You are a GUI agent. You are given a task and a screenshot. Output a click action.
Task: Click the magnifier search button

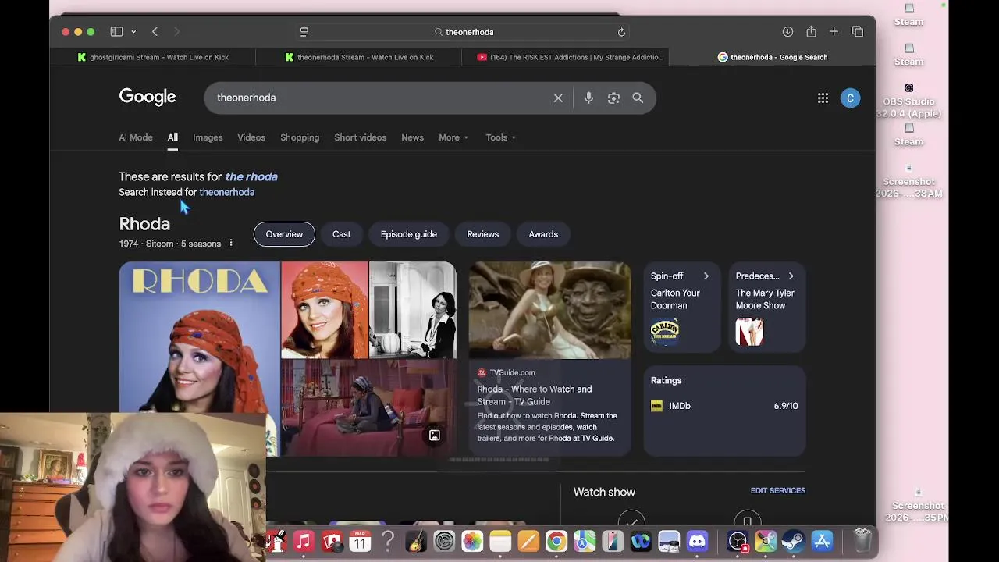coord(638,98)
